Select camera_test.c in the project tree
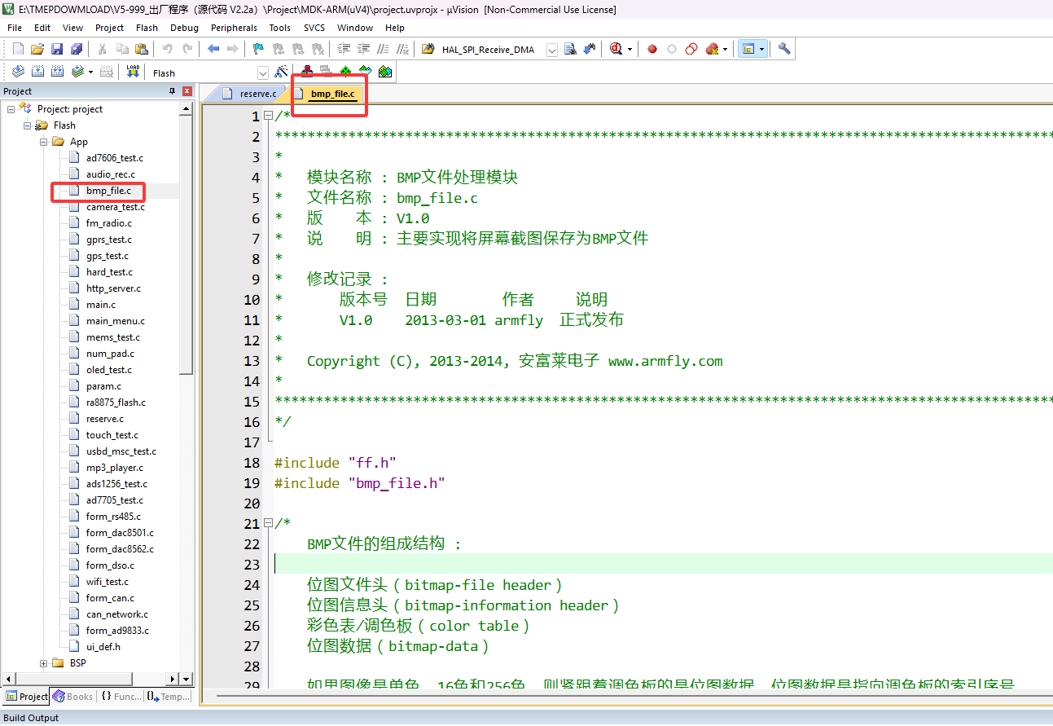The image size is (1053, 726). [116, 207]
